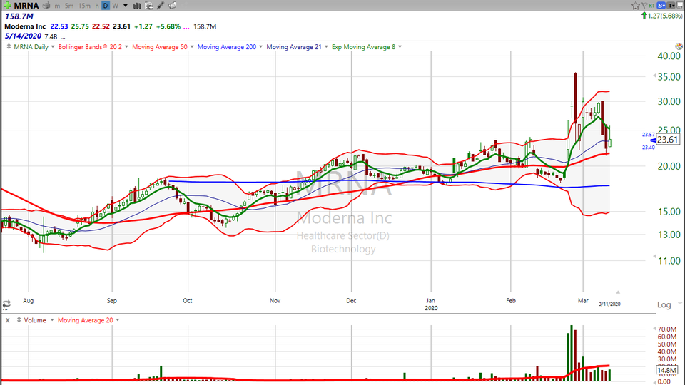Open the Moving Average 20 volume dropdown

pos(118,320)
